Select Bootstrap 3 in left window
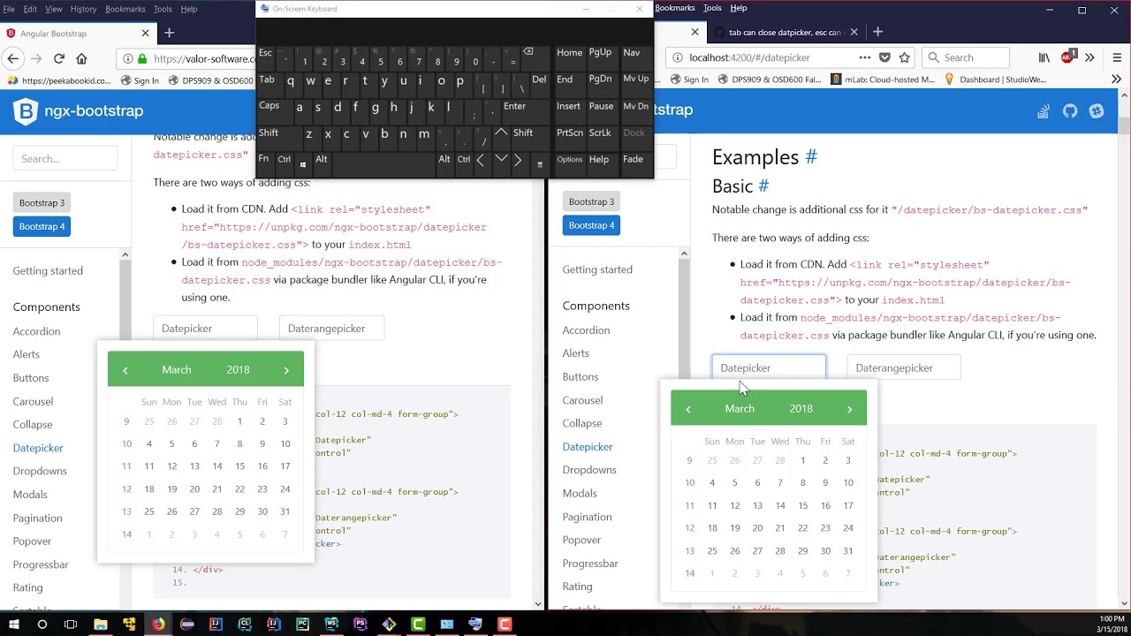This screenshot has height=636, width=1131. click(x=42, y=203)
